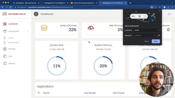This screenshot has width=175, height=98.
Task: Click the 105 MB / 986 MB heap text
Action: tap(150, 49)
